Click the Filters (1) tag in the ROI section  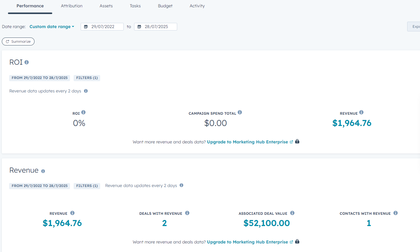[87, 78]
